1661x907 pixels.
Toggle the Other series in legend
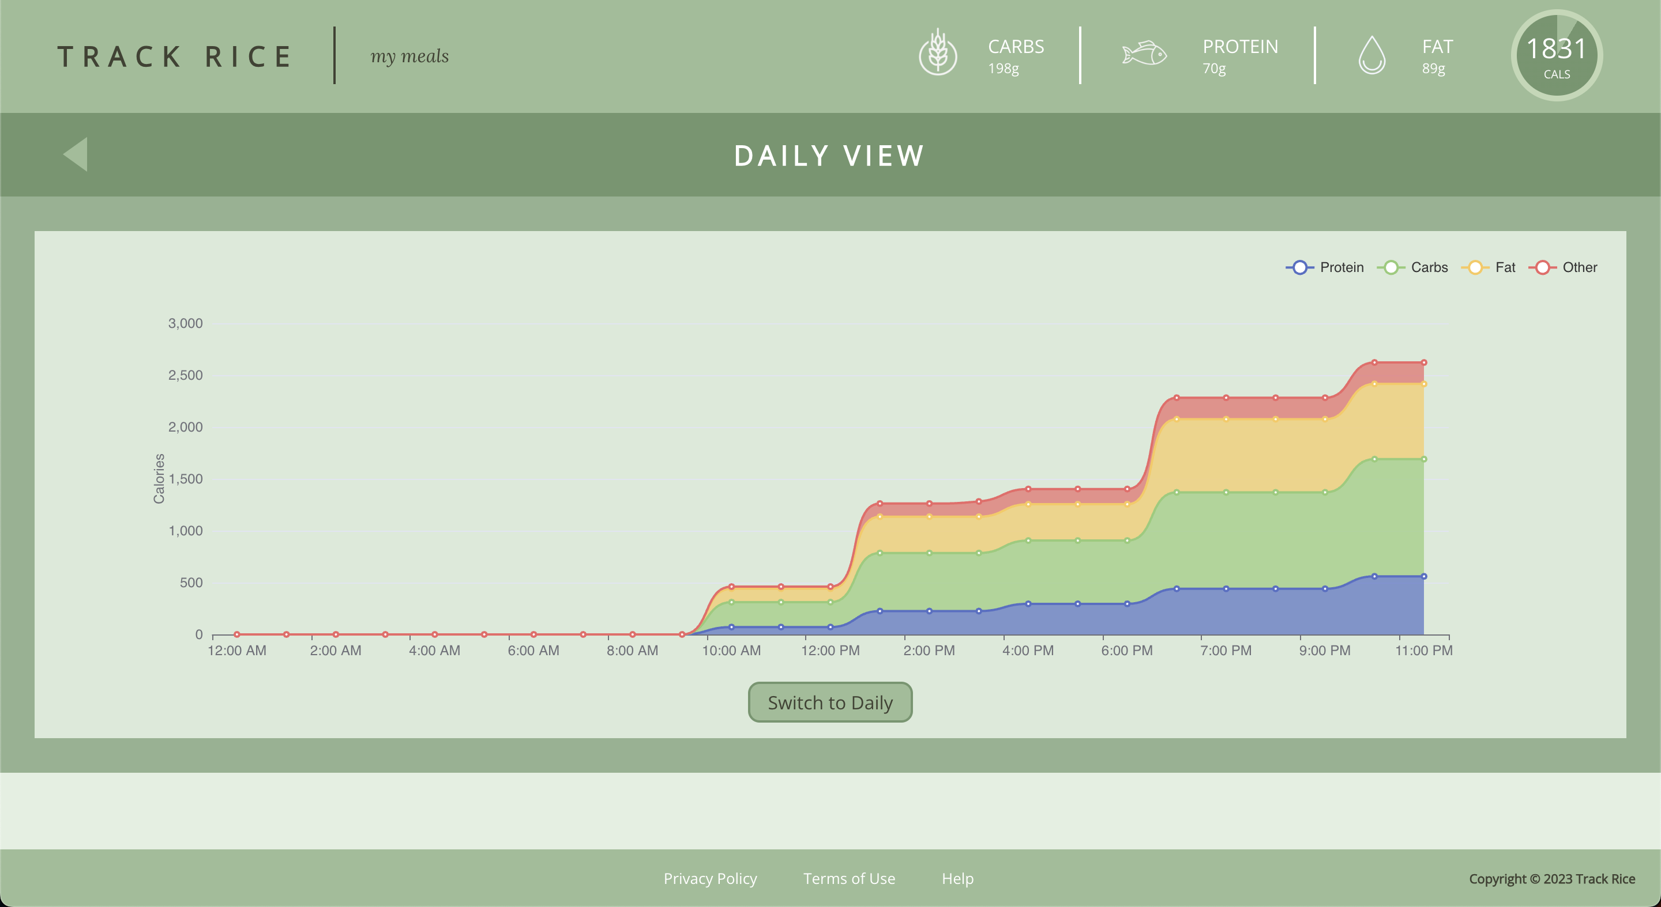tap(1579, 267)
